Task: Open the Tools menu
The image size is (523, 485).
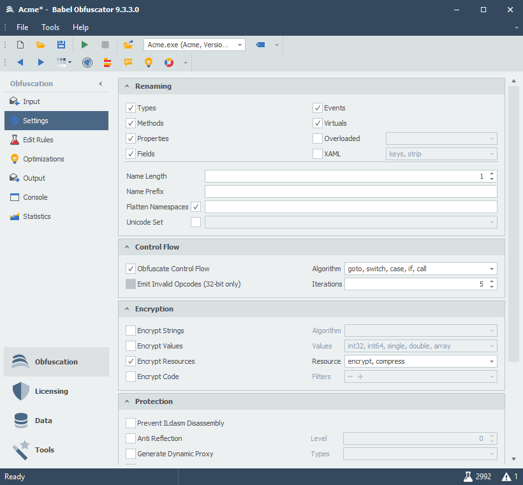Action: [x=50, y=27]
